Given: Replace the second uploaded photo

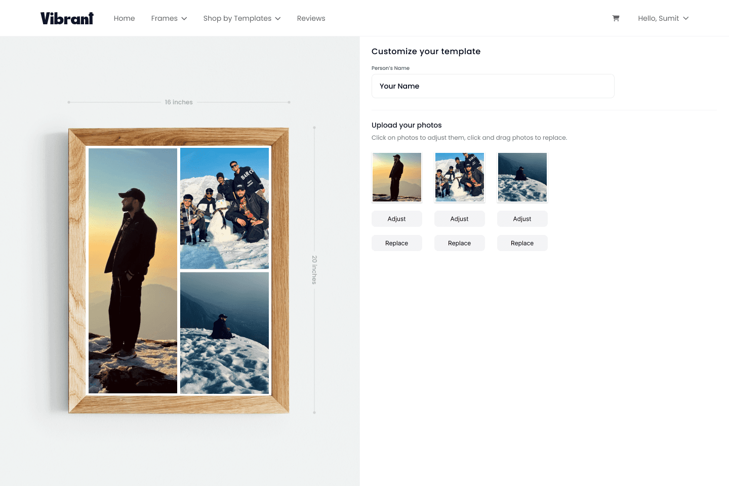Looking at the screenshot, I should coord(460,243).
